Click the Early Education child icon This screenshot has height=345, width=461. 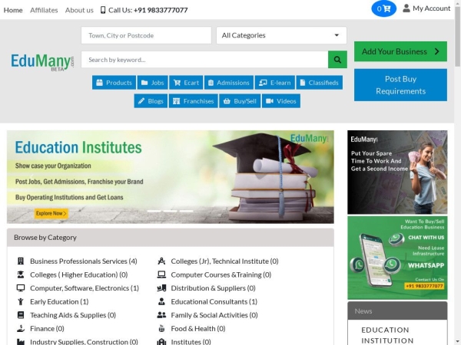coord(21,301)
